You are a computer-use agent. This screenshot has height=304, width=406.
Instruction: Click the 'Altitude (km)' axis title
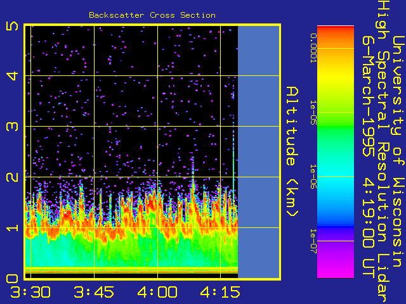tap(292, 151)
